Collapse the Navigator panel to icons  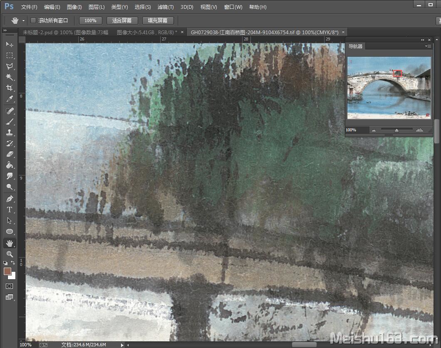coord(422,40)
